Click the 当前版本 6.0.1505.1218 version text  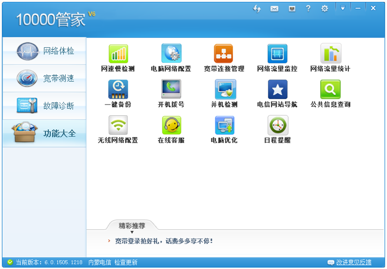tap(49, 262)
